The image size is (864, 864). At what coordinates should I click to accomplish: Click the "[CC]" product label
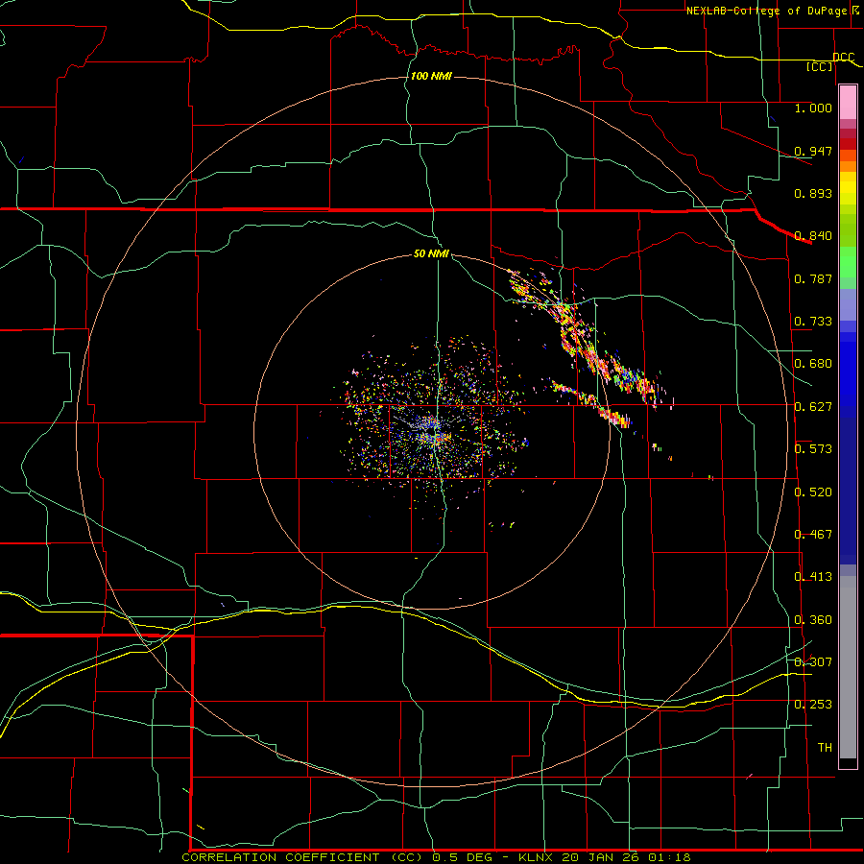point(820,66)
